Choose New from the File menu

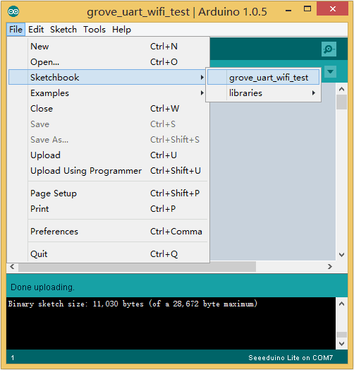[109, 47]
